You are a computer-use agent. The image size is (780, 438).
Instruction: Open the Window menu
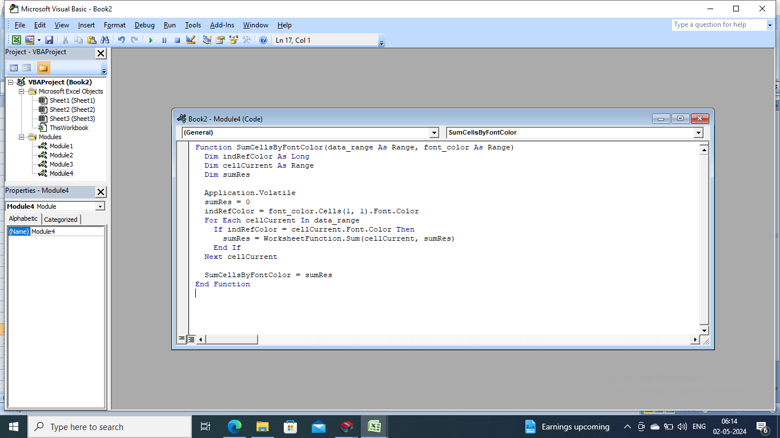(256, 25)
